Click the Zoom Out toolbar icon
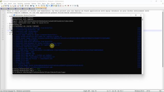This screenshot has height=92, width=164. click(x=38, y=6)
